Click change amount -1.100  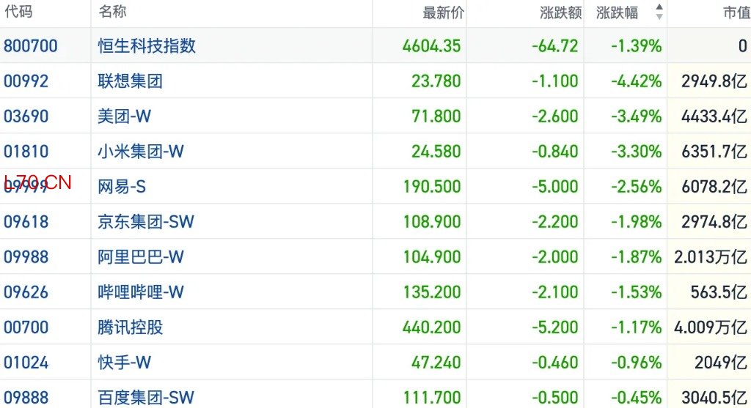pos(555,81)
